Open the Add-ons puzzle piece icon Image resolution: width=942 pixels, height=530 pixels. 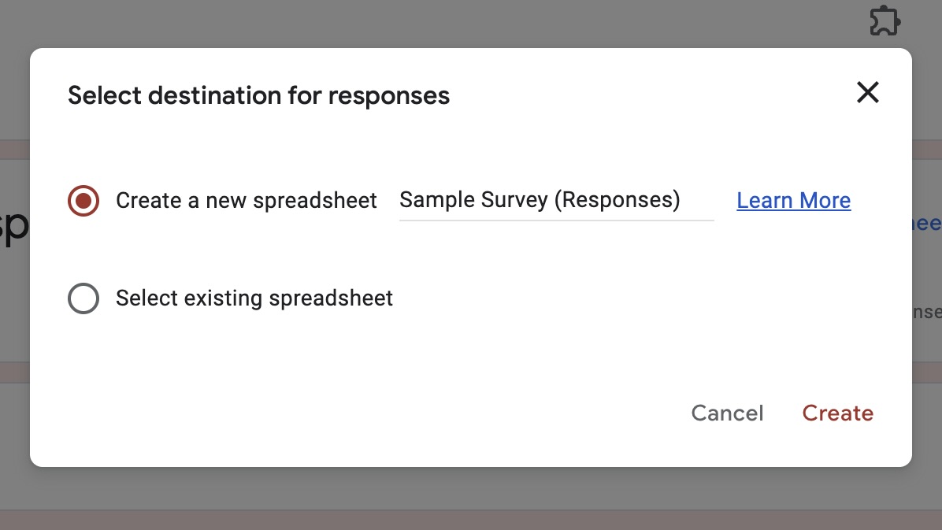tap(885, 21)
